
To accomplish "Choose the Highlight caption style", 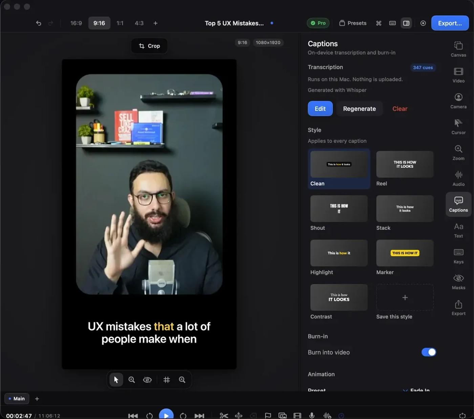I will [x=339, y=258].
